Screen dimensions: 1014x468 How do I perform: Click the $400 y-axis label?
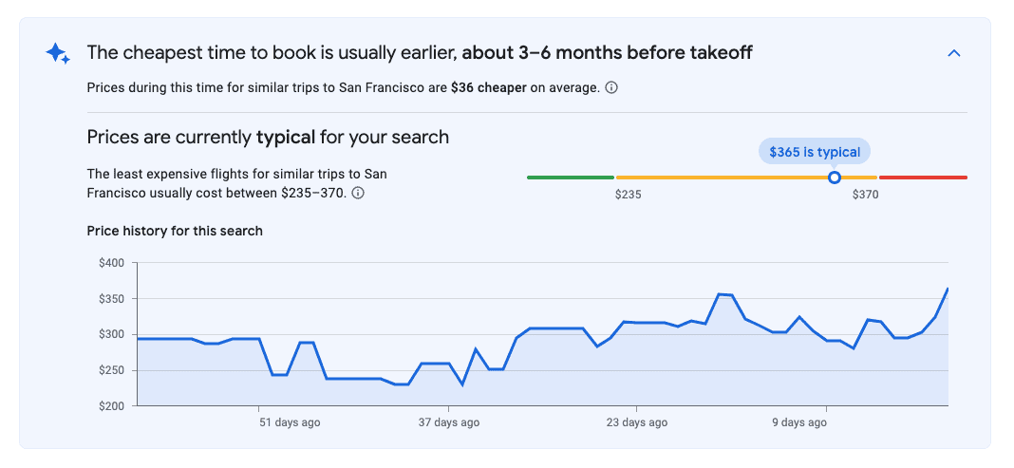[x=112, y=263]
